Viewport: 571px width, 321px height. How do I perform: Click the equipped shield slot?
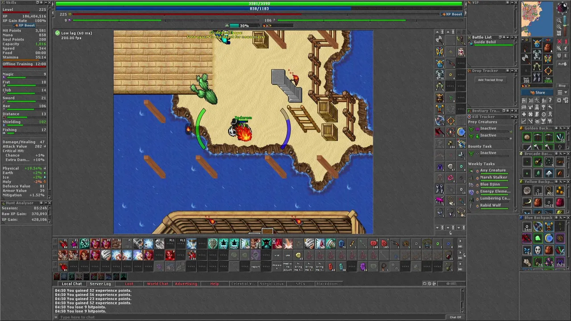(548, 59)
